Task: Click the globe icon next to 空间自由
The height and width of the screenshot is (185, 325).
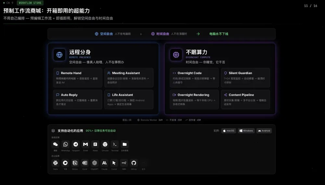Action: pyautogui.click(x=97, y=34)
